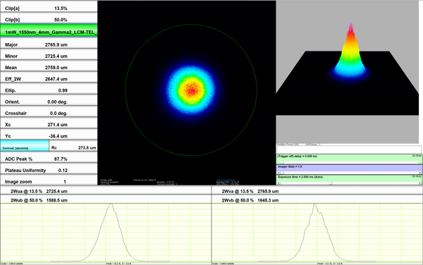Click the Imager Gain slider right arrow

[x=419, y=173]
